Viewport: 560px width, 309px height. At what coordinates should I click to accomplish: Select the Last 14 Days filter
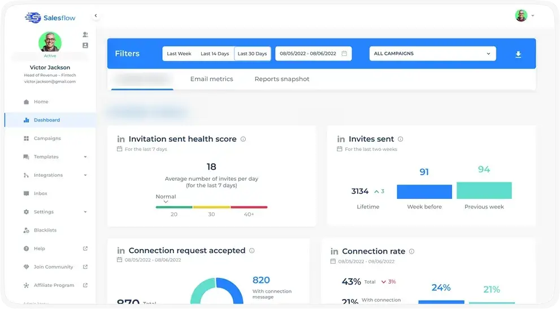click(215, 54)
